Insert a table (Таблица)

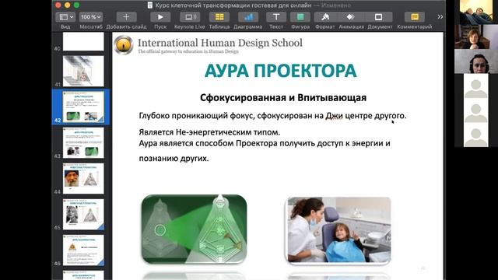(x=219, y=17)
